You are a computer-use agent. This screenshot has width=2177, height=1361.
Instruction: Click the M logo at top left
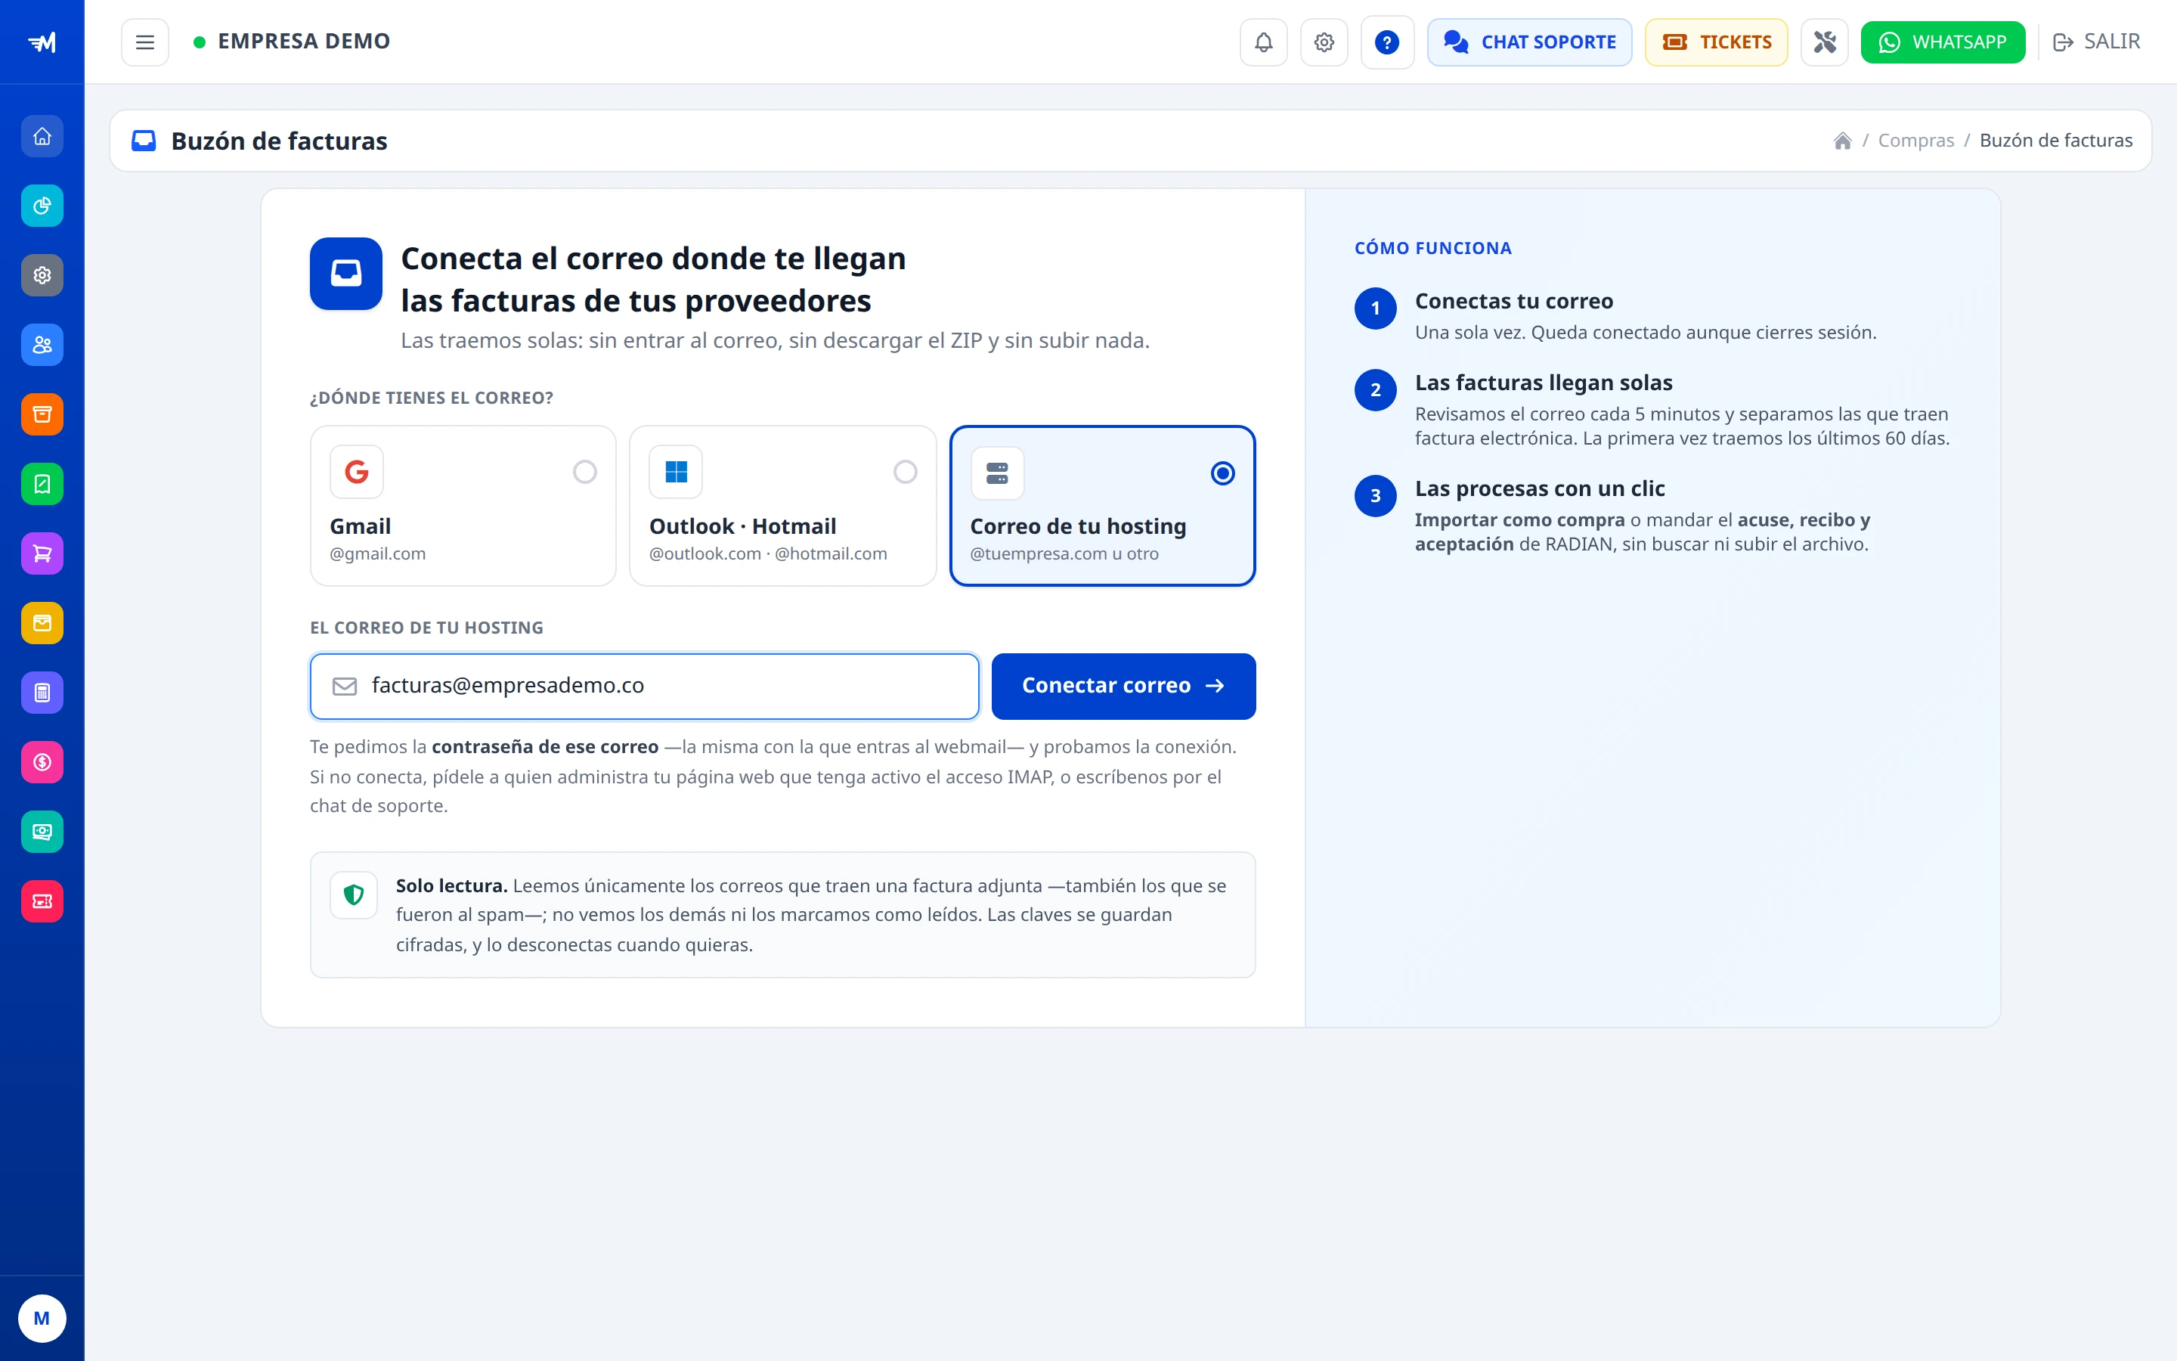point(42,42)
